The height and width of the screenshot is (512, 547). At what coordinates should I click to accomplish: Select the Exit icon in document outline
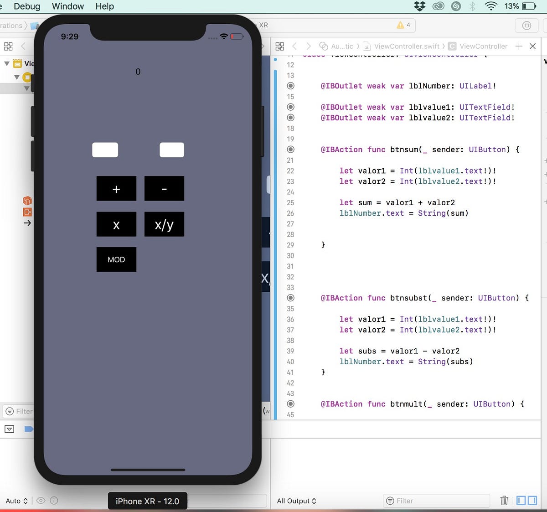coord(27,212)
